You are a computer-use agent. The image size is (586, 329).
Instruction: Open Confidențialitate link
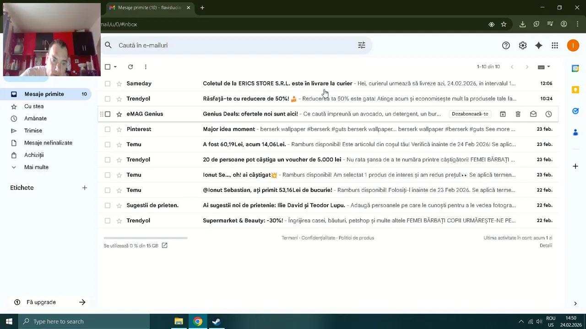click(x=318, y=238)
